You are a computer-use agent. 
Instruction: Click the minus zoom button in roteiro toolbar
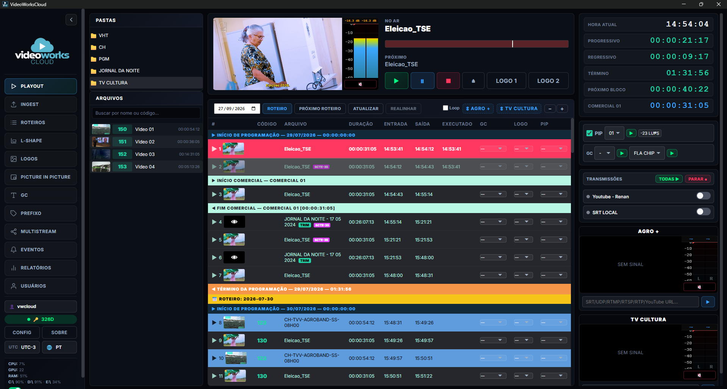pos(550,109)
